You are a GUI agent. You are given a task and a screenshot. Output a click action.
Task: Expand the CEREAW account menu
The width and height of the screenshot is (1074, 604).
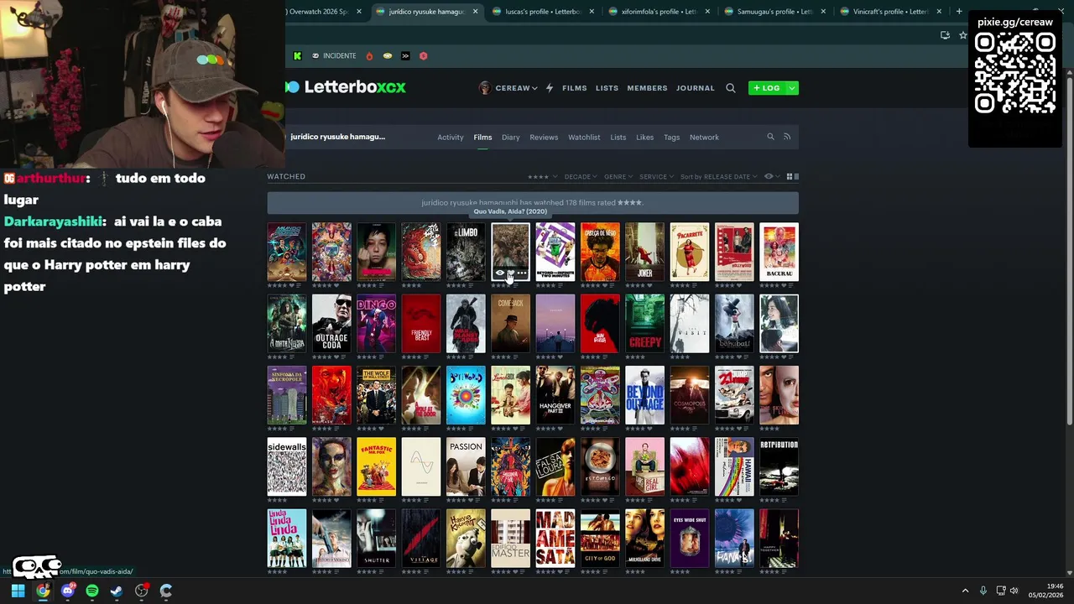[508, 88]
